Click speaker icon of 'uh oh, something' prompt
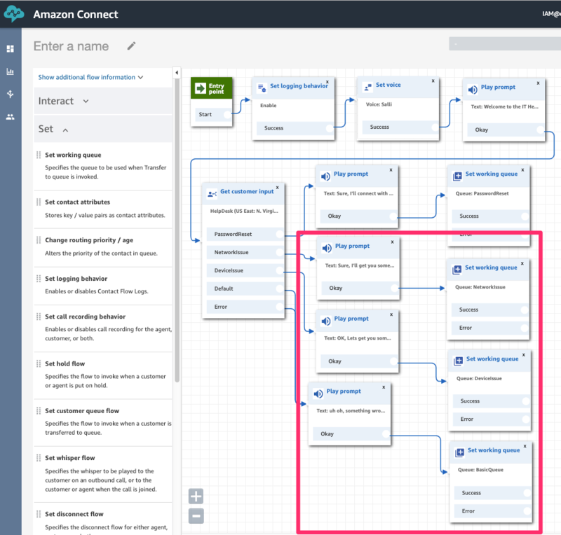The width and height of the screenshot is (561, 535). point(318,394)
